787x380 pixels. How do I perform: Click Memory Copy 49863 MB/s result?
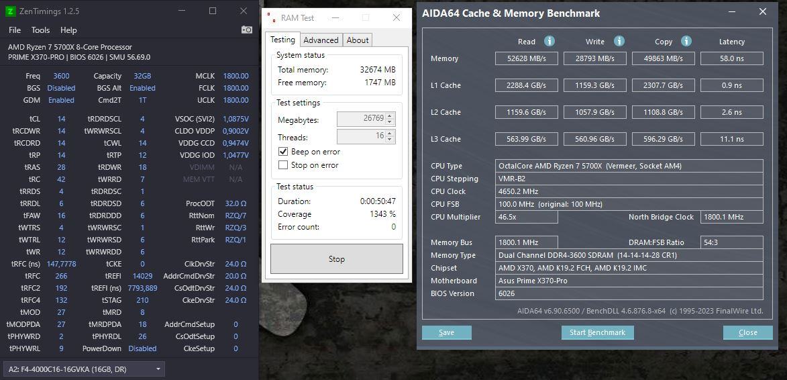pos(664,58)
